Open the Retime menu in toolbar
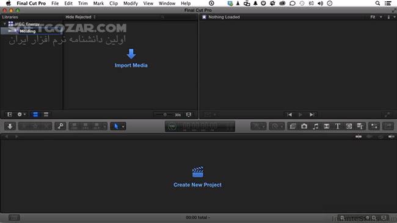397x223 pixels. click(x=277, y=126)
